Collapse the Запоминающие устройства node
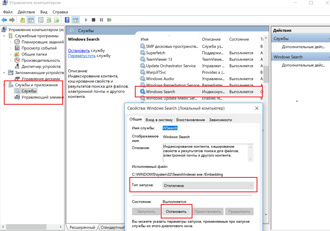This screenshot has height=231, width=330. pyautogui.click(x=4, y=73)
